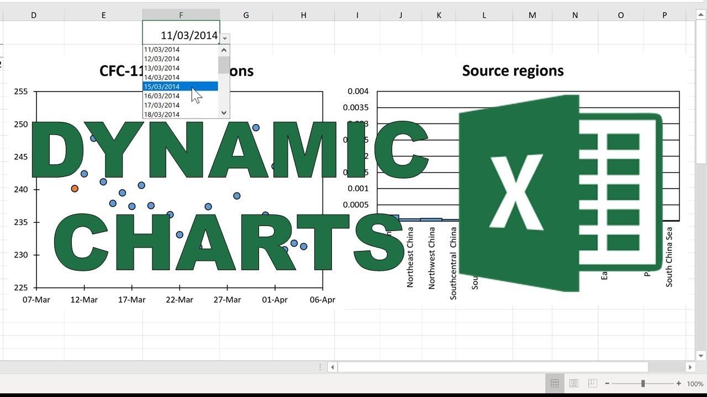Pick 16/03/2014 from the date list
The width and height of the screenshot is (707, 397).
tap(181, 96)
